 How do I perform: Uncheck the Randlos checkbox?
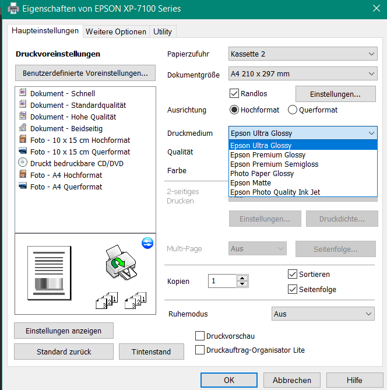pyautogui.click(x=234, y=93)
